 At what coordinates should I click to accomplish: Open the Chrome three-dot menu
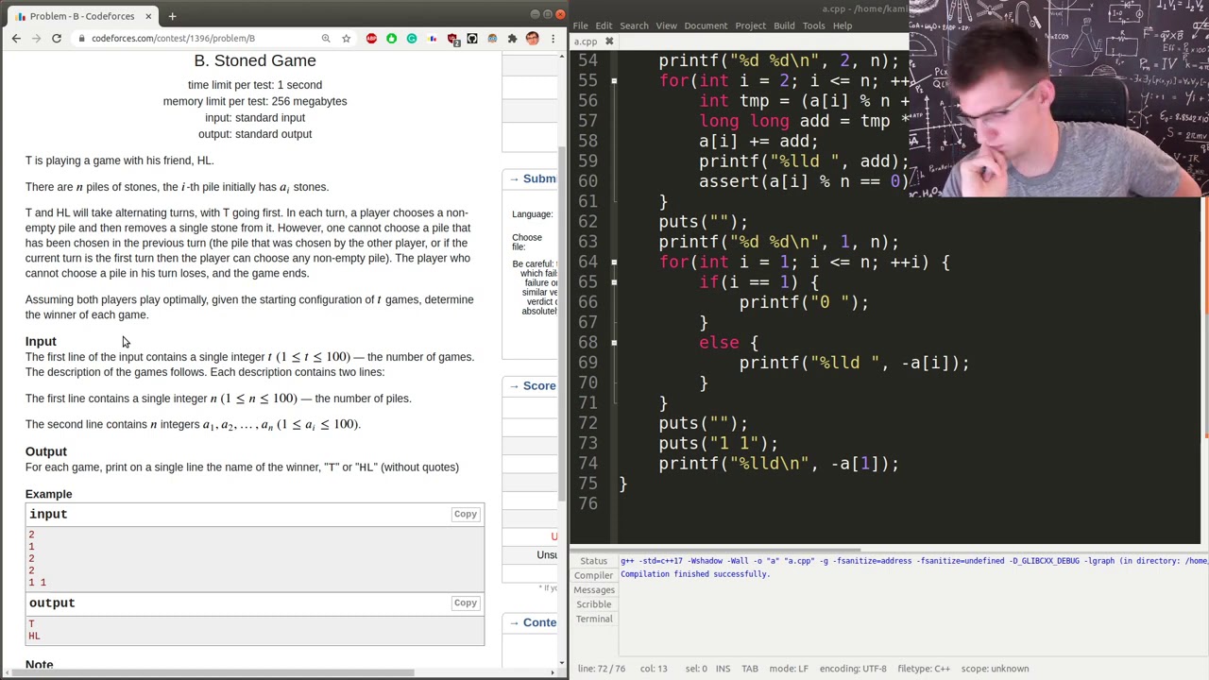click(x=553, y=39)
